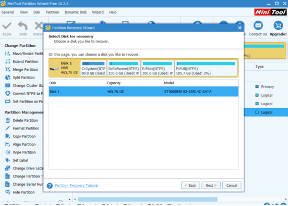The height and width of the screenshot is (206, 288).
Task: Select the F:FUN partition block
Action: (x=206, y=68)
